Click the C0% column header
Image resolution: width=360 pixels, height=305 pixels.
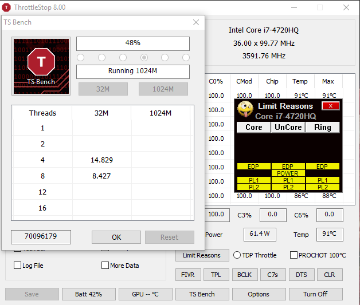(x=216, y=81)
